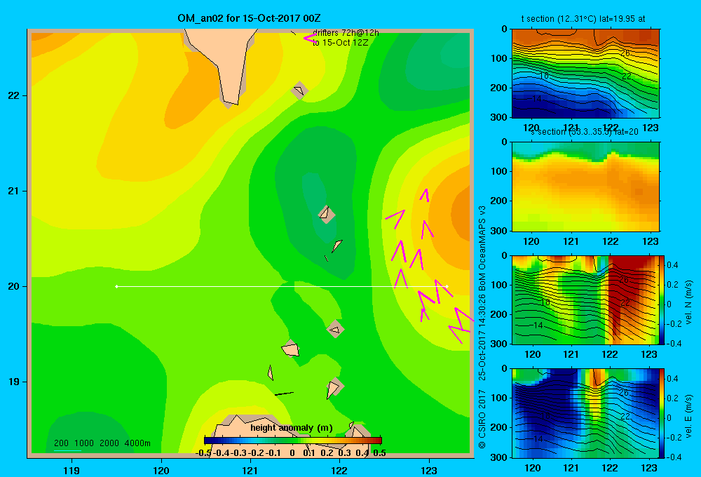Click longitude label 119 under the main map
Viewport: 701px width, 477px height.
[x=72, y=470]
